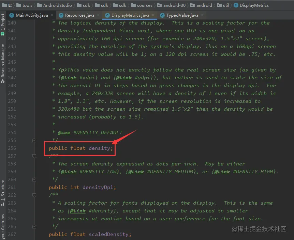The image size is (294, 240).
Task: Click the sources folder breadcrumb
Action: (142, 5)
